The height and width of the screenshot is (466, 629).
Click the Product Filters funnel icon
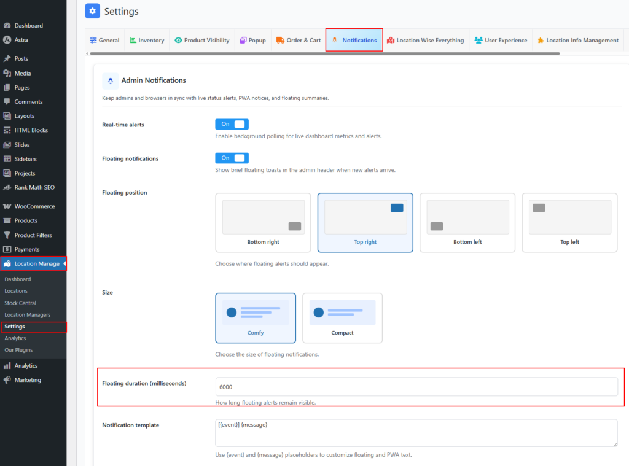(7, 235)
